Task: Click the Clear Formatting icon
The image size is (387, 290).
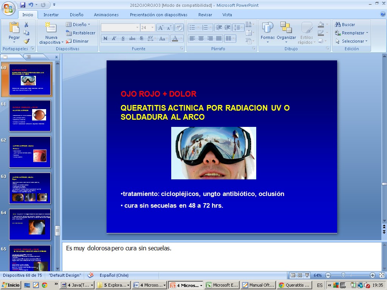Action: click(179, 28)
